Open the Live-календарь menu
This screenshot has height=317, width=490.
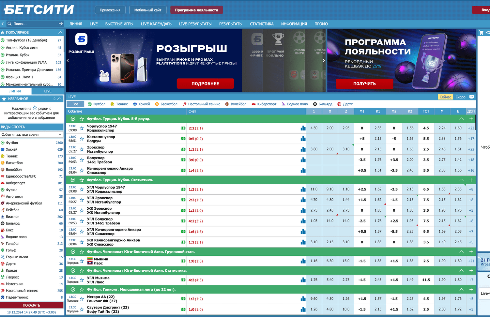(x=156, y=24)
